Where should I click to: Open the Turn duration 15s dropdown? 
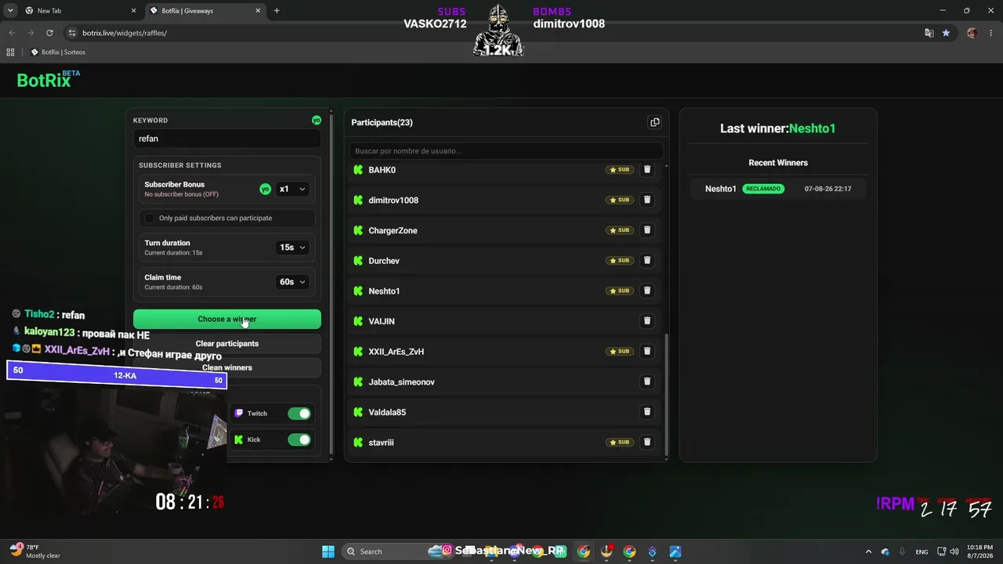[292, 248]
